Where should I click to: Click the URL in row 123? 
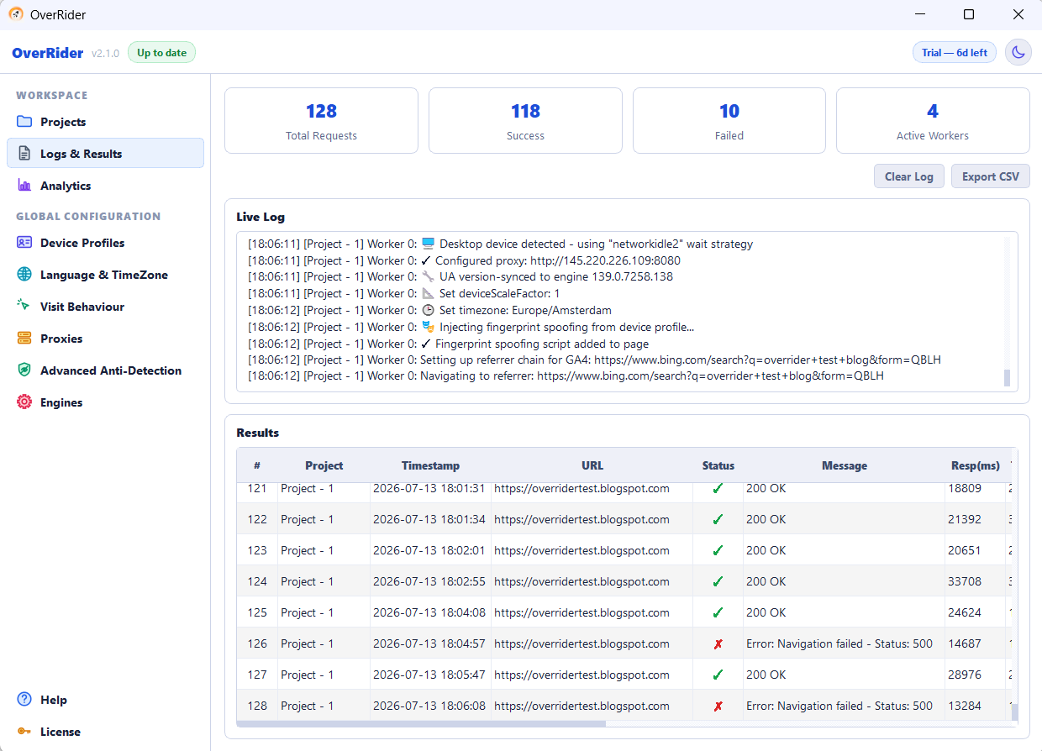pos(582,550)
